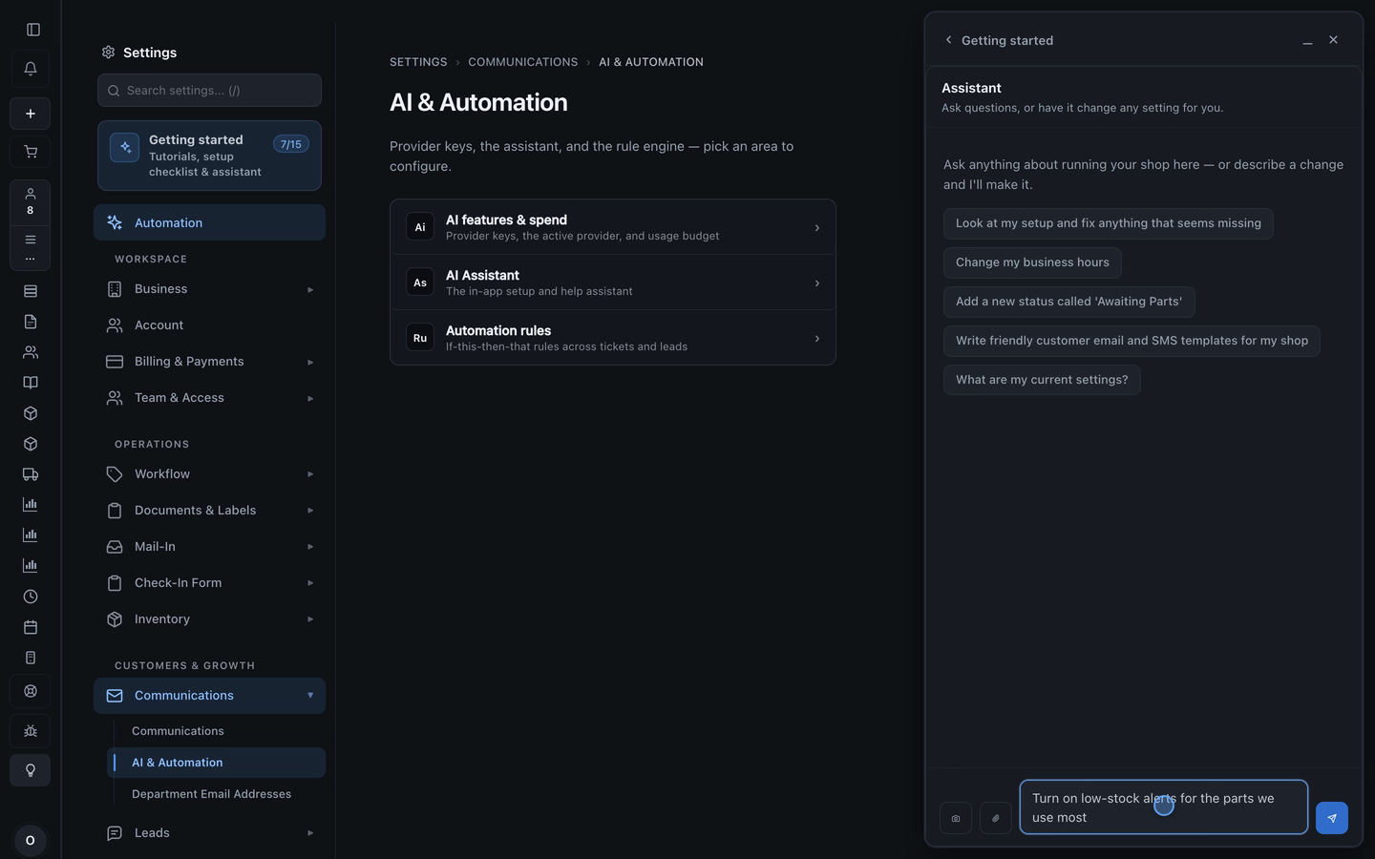1375x859 pixels.
Task: Choose 'Look at my setup' suggestion
Action: tap(1109, 223)
